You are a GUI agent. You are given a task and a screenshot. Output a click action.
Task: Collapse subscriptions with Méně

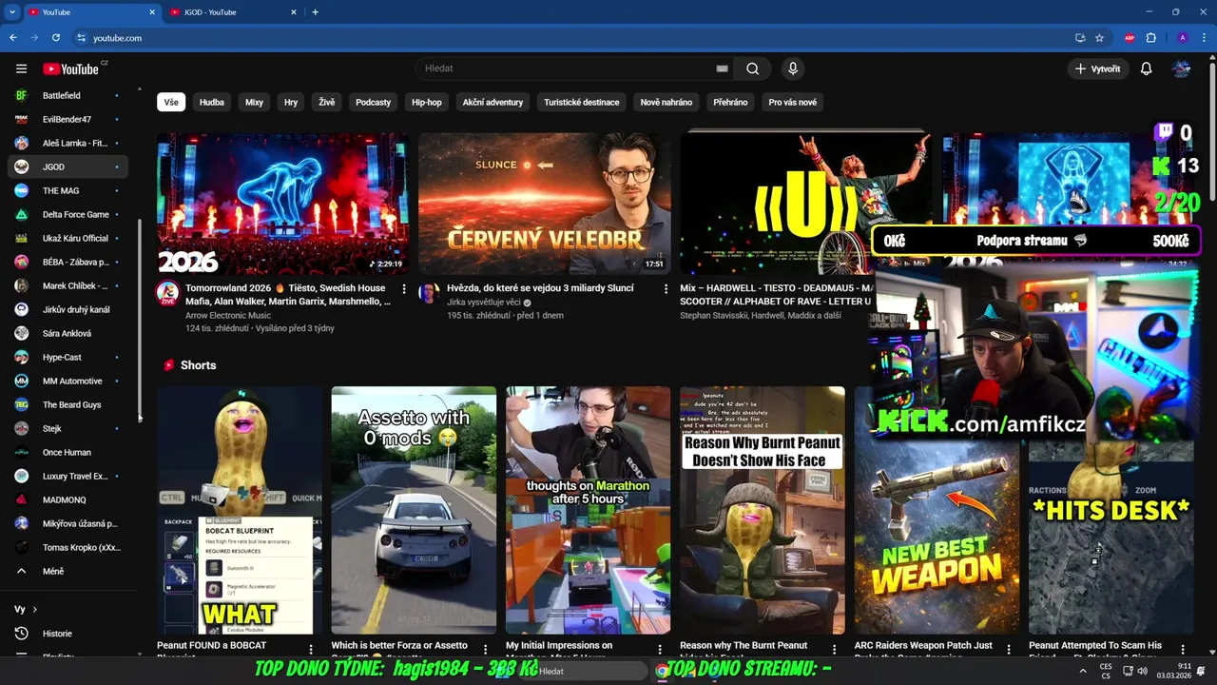point(67,571)
